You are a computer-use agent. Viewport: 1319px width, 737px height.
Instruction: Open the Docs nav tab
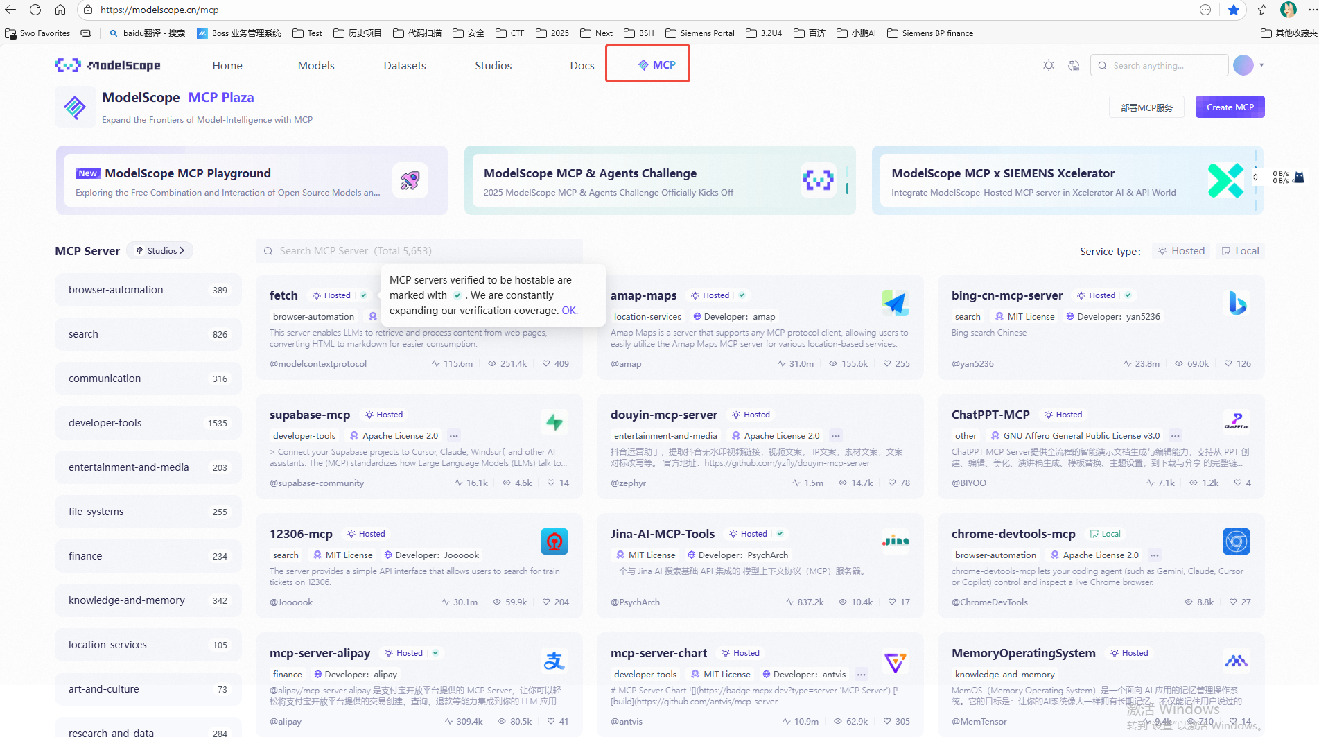tap(582, 65)
